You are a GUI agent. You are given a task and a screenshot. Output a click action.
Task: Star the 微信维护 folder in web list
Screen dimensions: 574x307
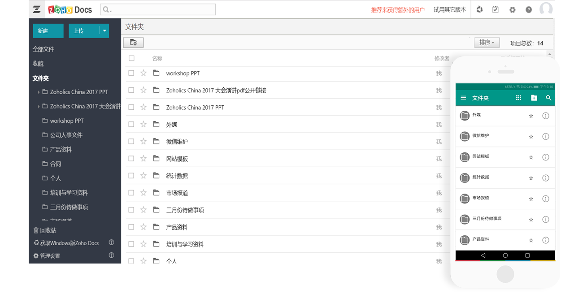[143, 141]
